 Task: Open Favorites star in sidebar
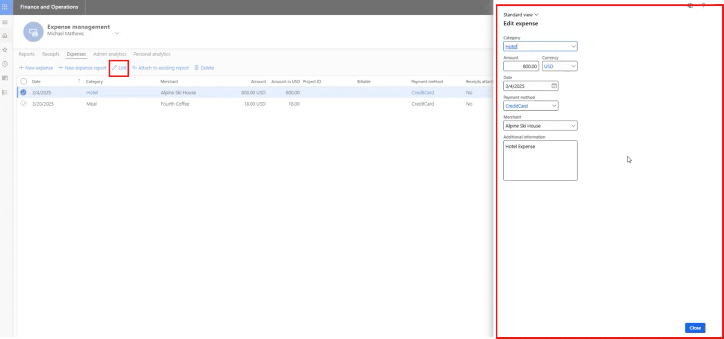pos(5,50)
